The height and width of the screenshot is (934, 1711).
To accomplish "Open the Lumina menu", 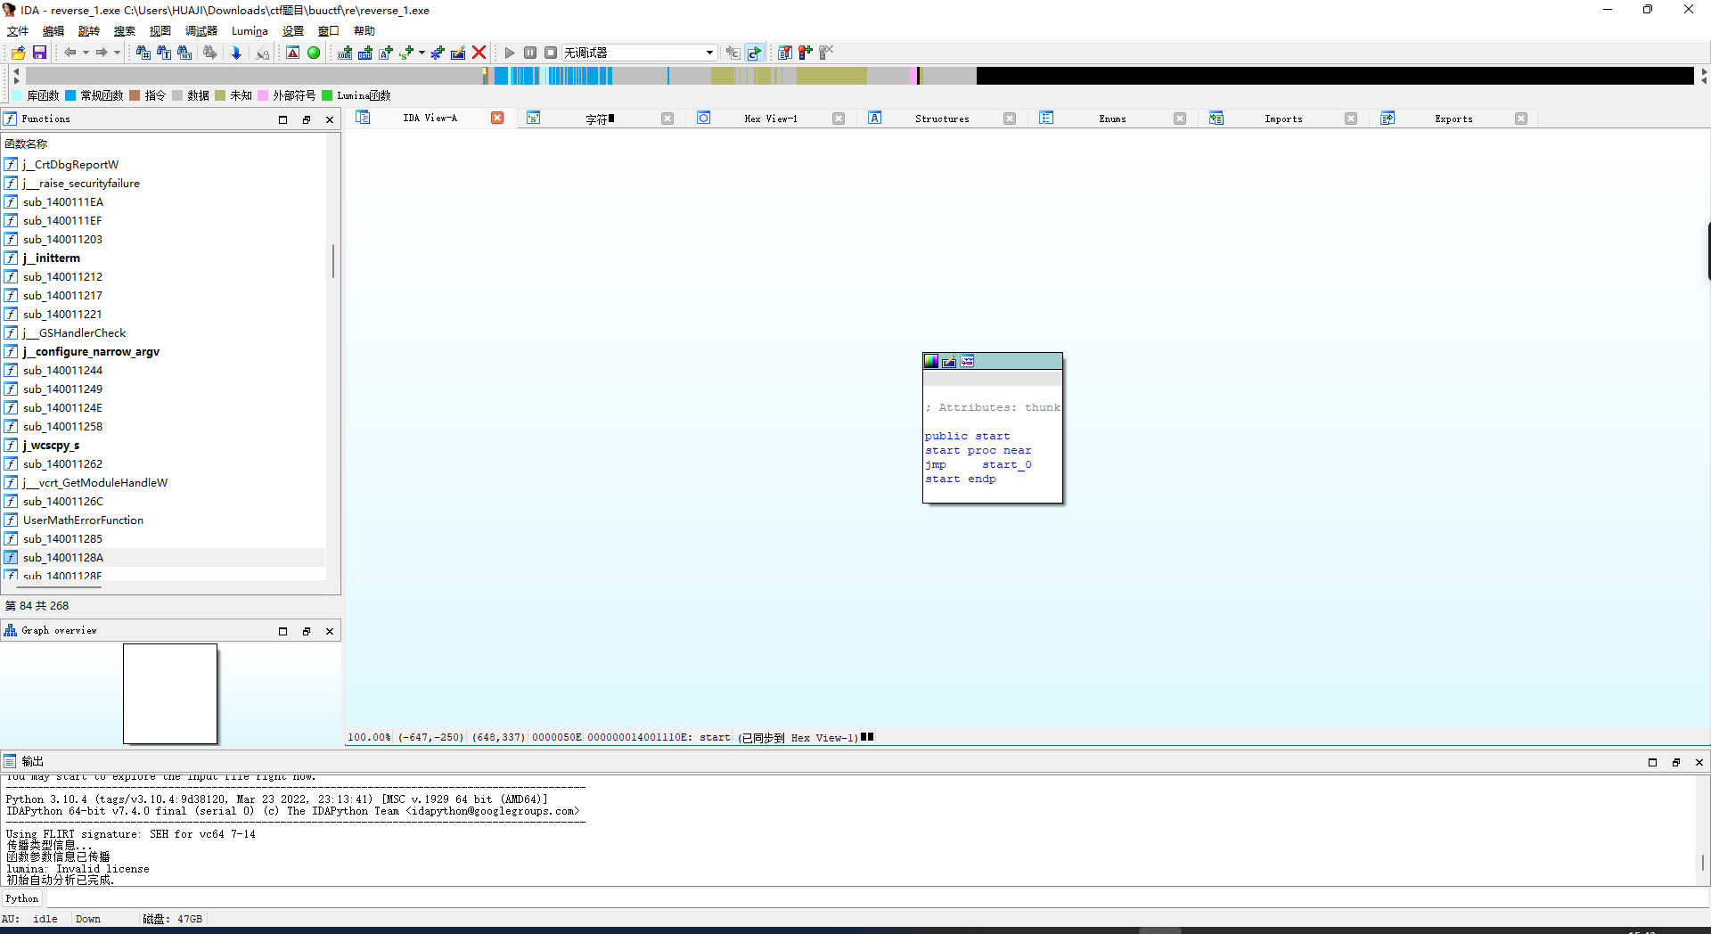I will [250, 31].
